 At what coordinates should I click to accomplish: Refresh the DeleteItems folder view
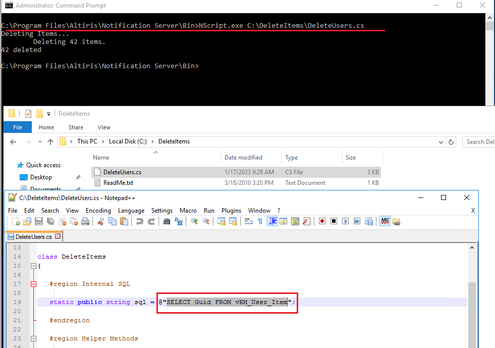pyautogui.click(x=451, y=142)
